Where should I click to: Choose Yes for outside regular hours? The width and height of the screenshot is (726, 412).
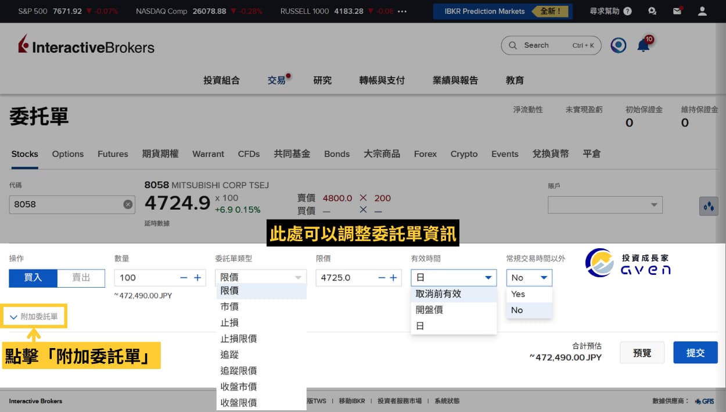click(529, 294)
